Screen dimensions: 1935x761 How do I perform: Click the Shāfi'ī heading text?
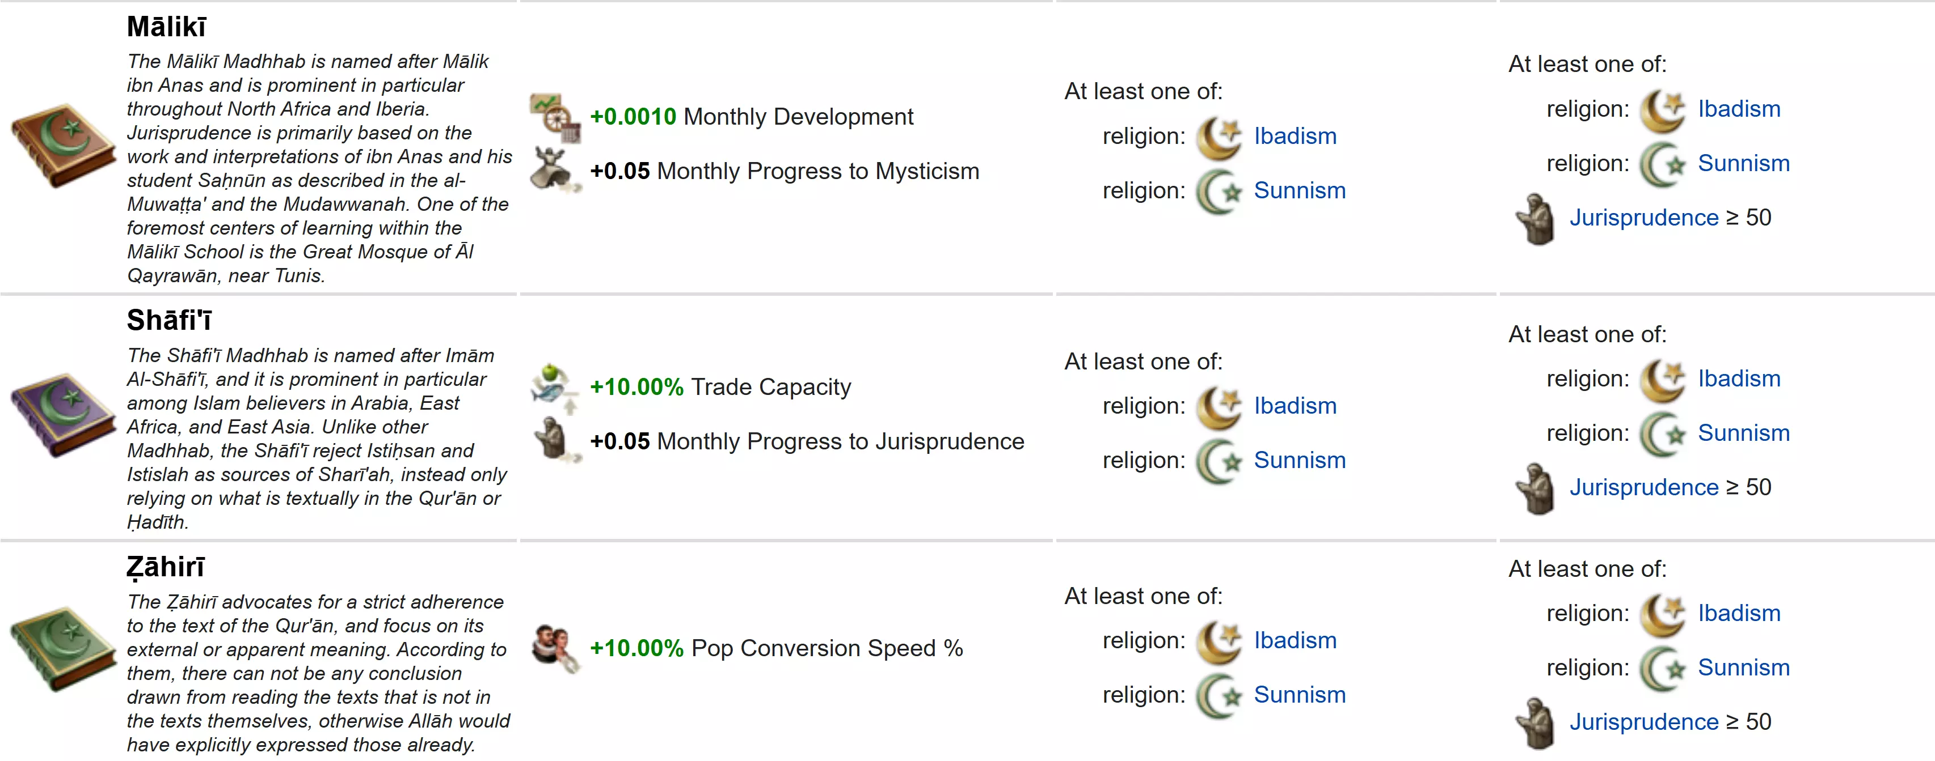[169, 321]
